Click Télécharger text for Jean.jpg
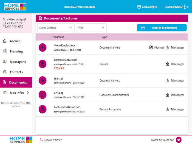 coord(177,81)
